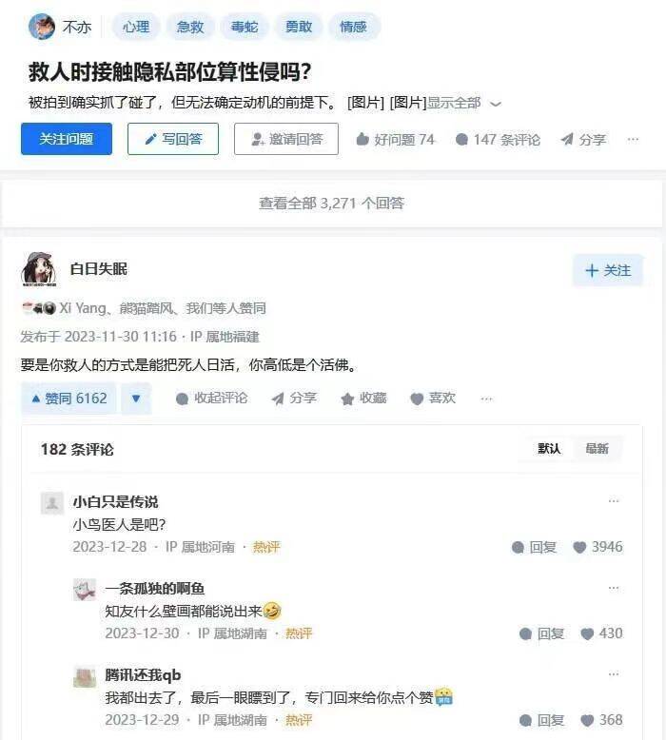Click the question's 分享 paper-plane icon
Viewport: 666px width, 740px height.
point(567,139)
